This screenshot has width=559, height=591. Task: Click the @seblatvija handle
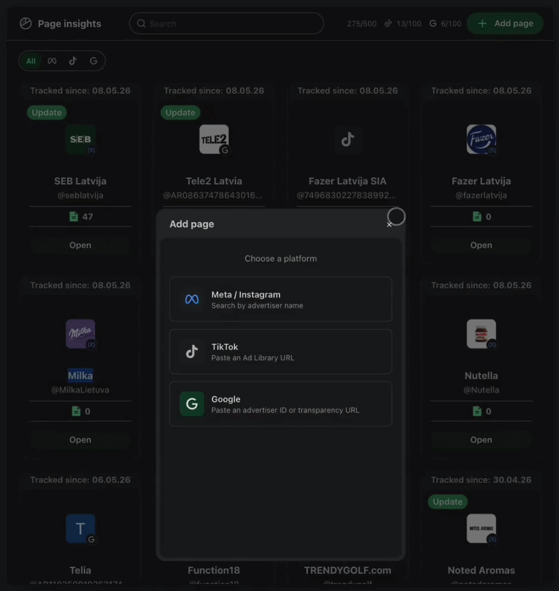click(80, 196)
